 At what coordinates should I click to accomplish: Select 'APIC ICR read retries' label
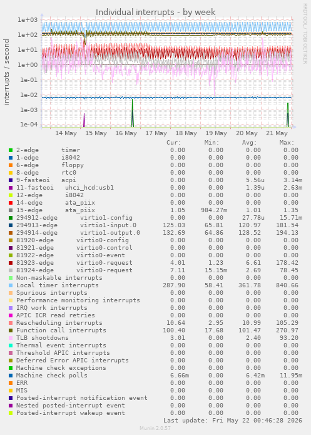[x=56, y=315]
